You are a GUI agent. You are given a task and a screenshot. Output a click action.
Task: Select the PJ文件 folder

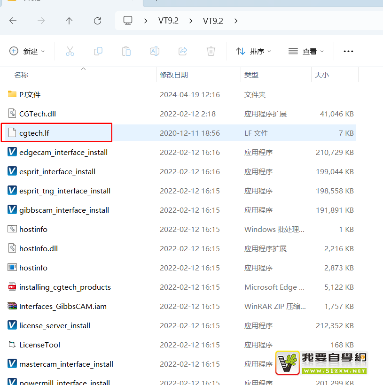(30, 94)
